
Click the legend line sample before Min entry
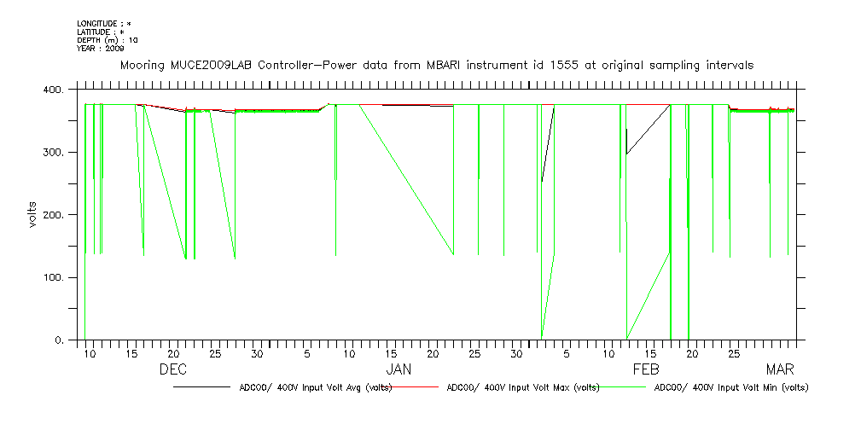pos(625,387)
